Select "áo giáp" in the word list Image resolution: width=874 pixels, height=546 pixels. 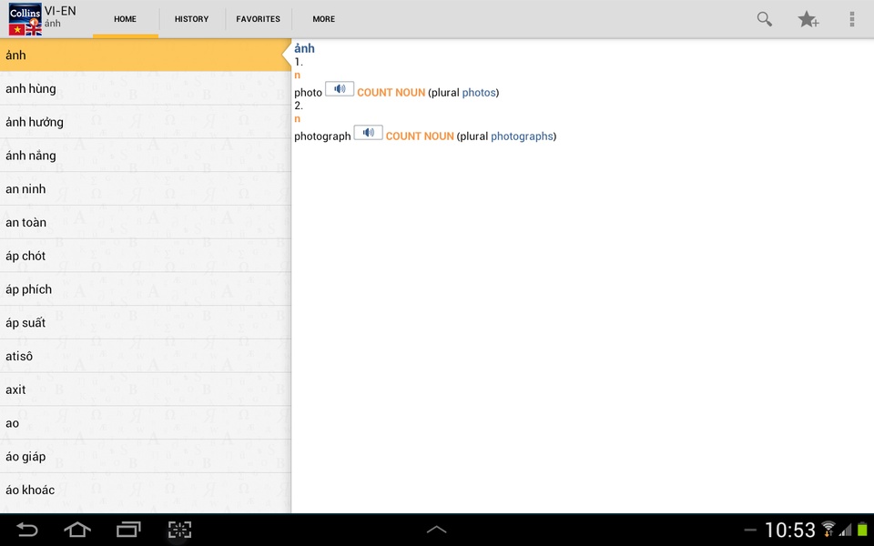click(x=146, y=456)
